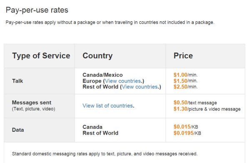Open Europe 'View countries' link
250x163 pixels.
(123, 81)
